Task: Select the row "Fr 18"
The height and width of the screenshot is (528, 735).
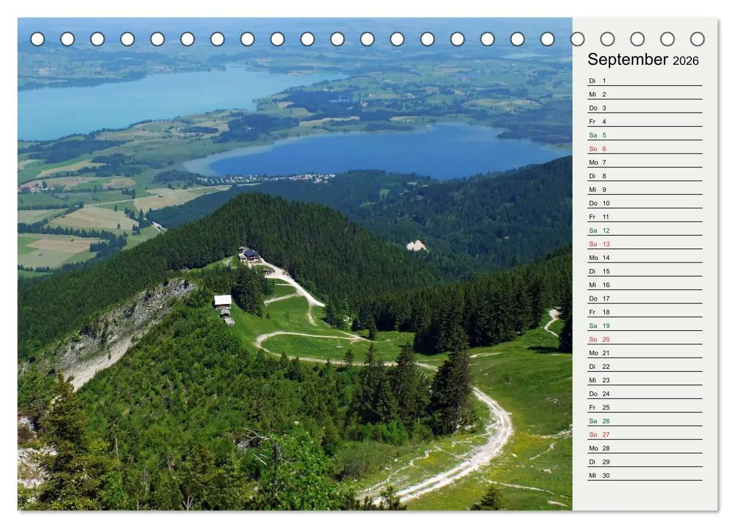Action: (645, 312)
